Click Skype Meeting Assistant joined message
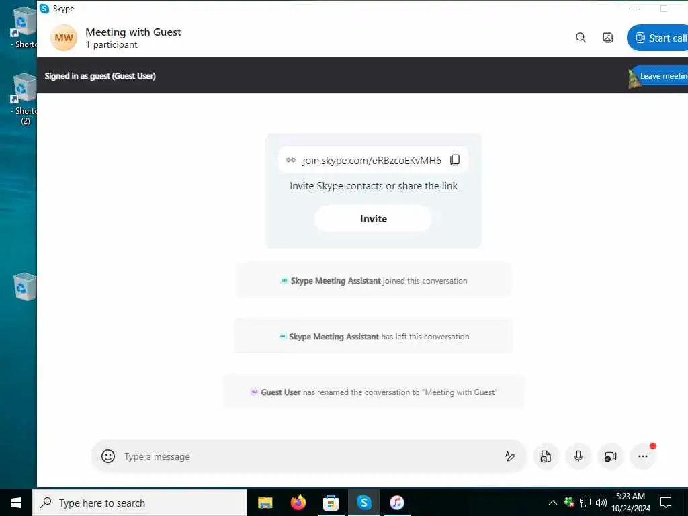The image size is (688, 516). click(374, 281)
